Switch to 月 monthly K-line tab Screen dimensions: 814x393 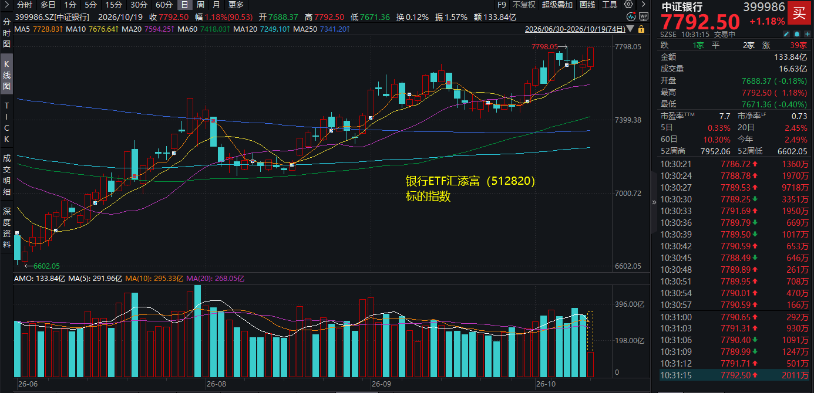coord(216,5)
